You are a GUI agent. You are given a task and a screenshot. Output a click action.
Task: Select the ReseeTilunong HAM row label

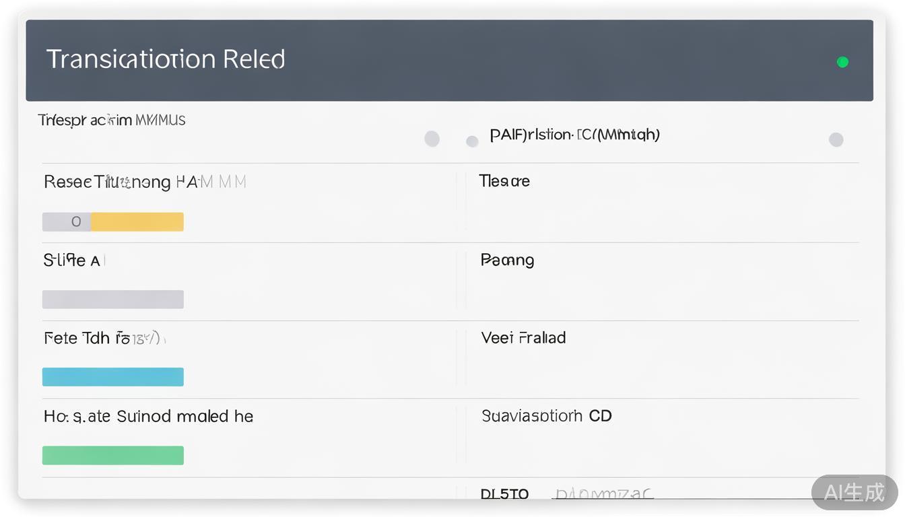(x=145, y=182)
